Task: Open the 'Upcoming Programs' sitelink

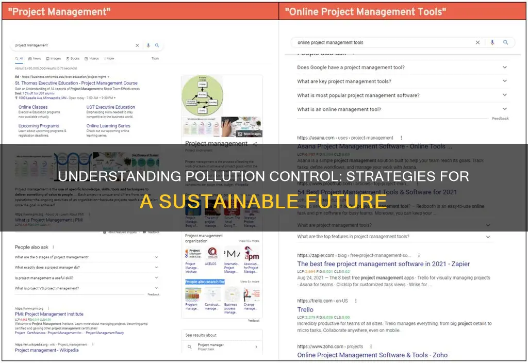Action: [39, 126]
